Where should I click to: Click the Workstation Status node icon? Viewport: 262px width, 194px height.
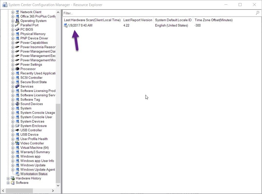(x=17, y=174)
